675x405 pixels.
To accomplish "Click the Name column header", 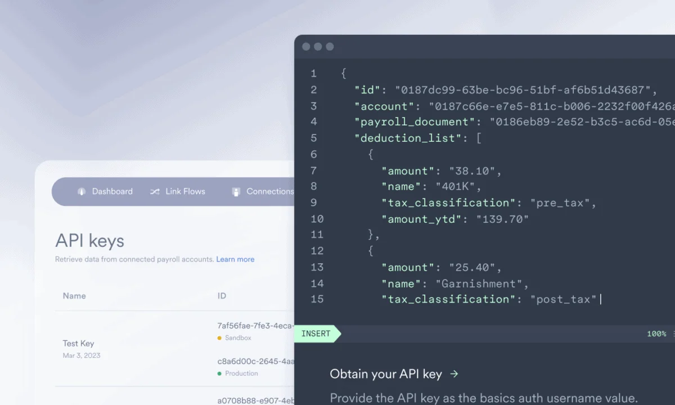I will pos(74,296).
